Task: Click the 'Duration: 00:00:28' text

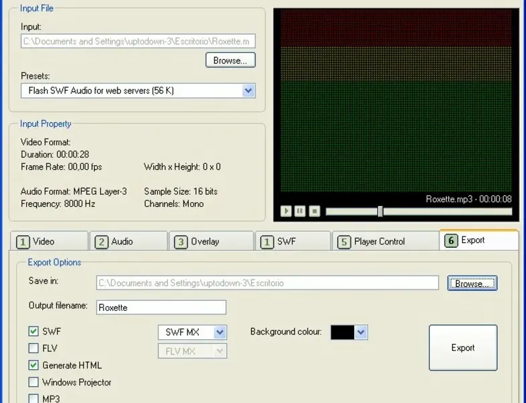Action: pos(55,154)
